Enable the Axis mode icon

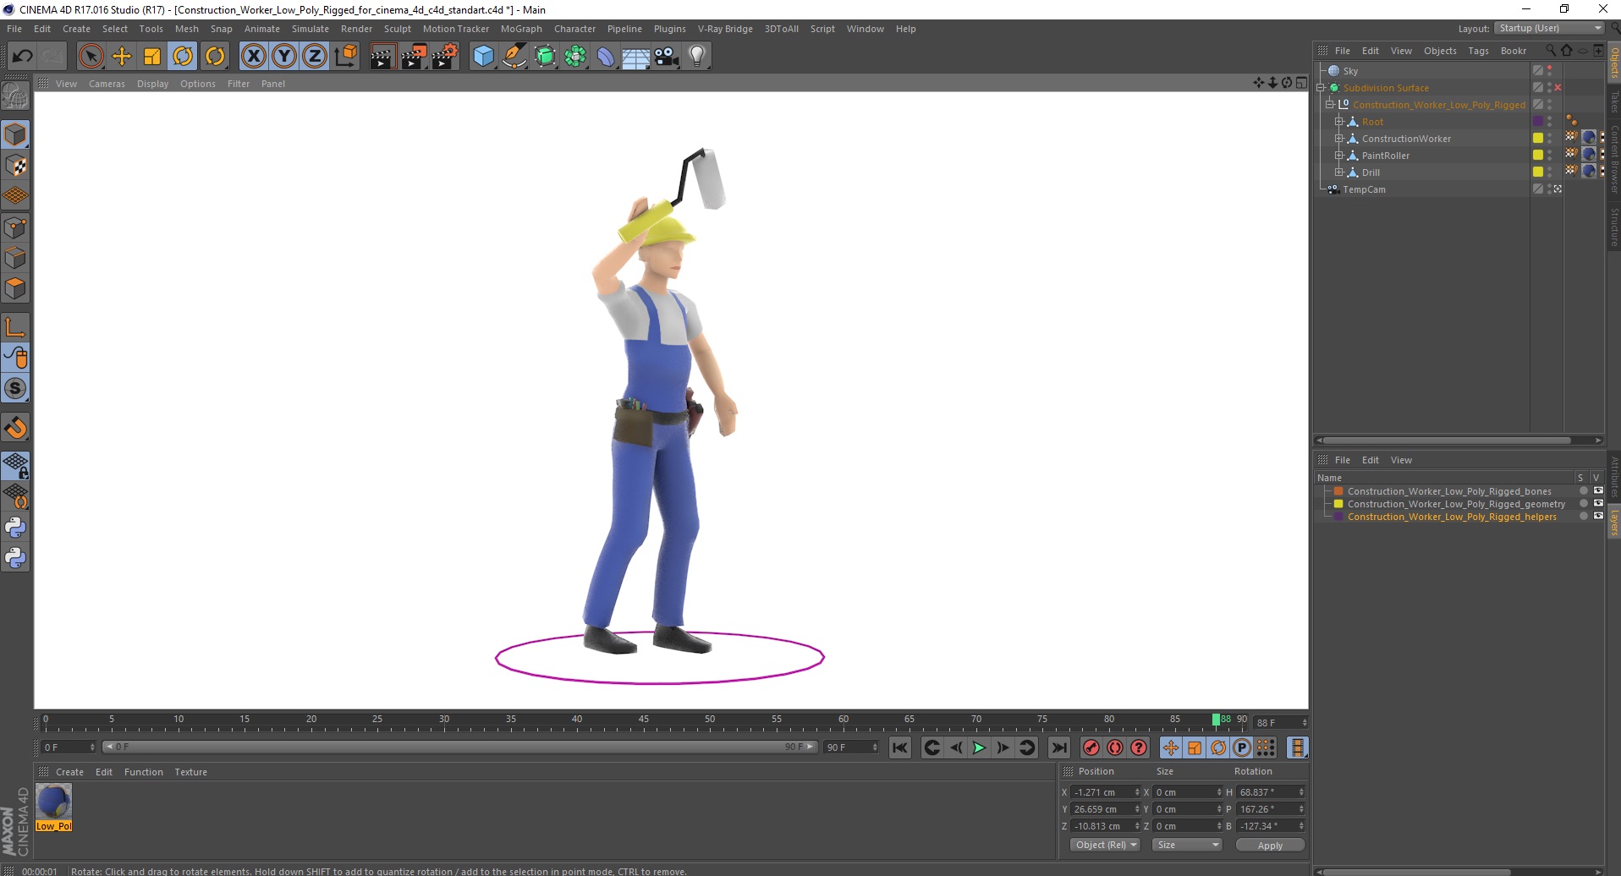15,327
